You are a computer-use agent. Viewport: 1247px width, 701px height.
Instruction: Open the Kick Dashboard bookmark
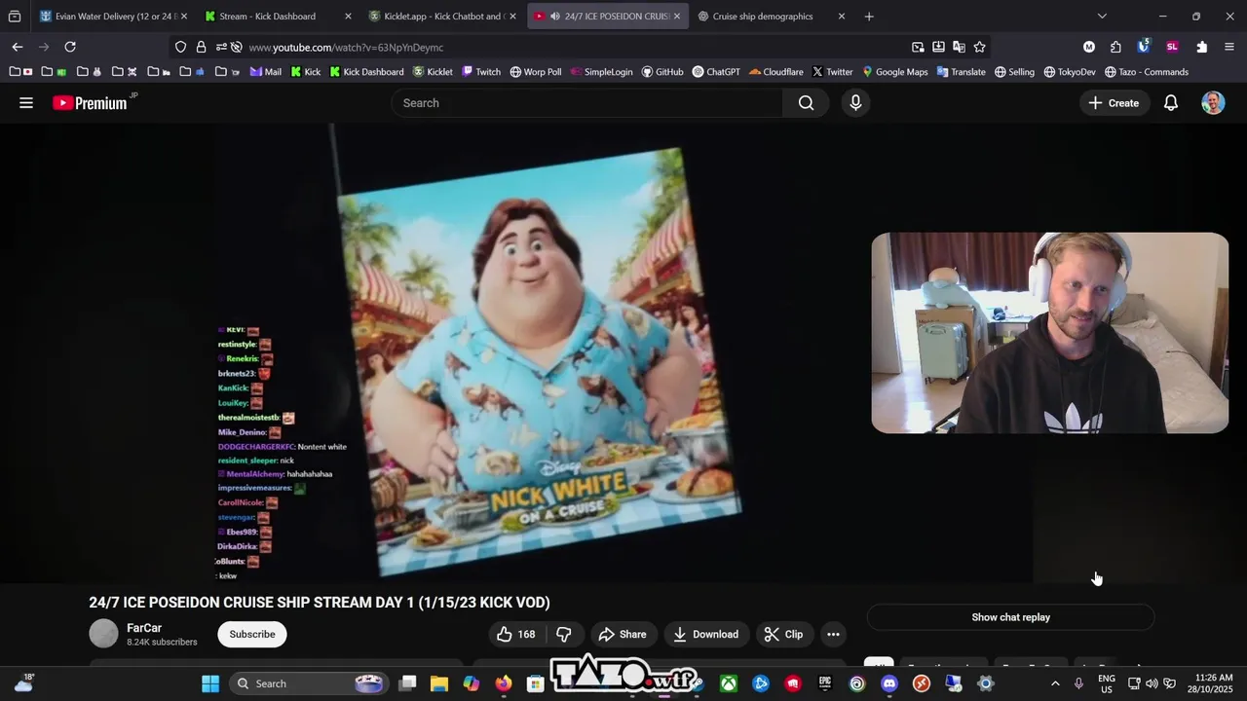[x=366, y=72]
